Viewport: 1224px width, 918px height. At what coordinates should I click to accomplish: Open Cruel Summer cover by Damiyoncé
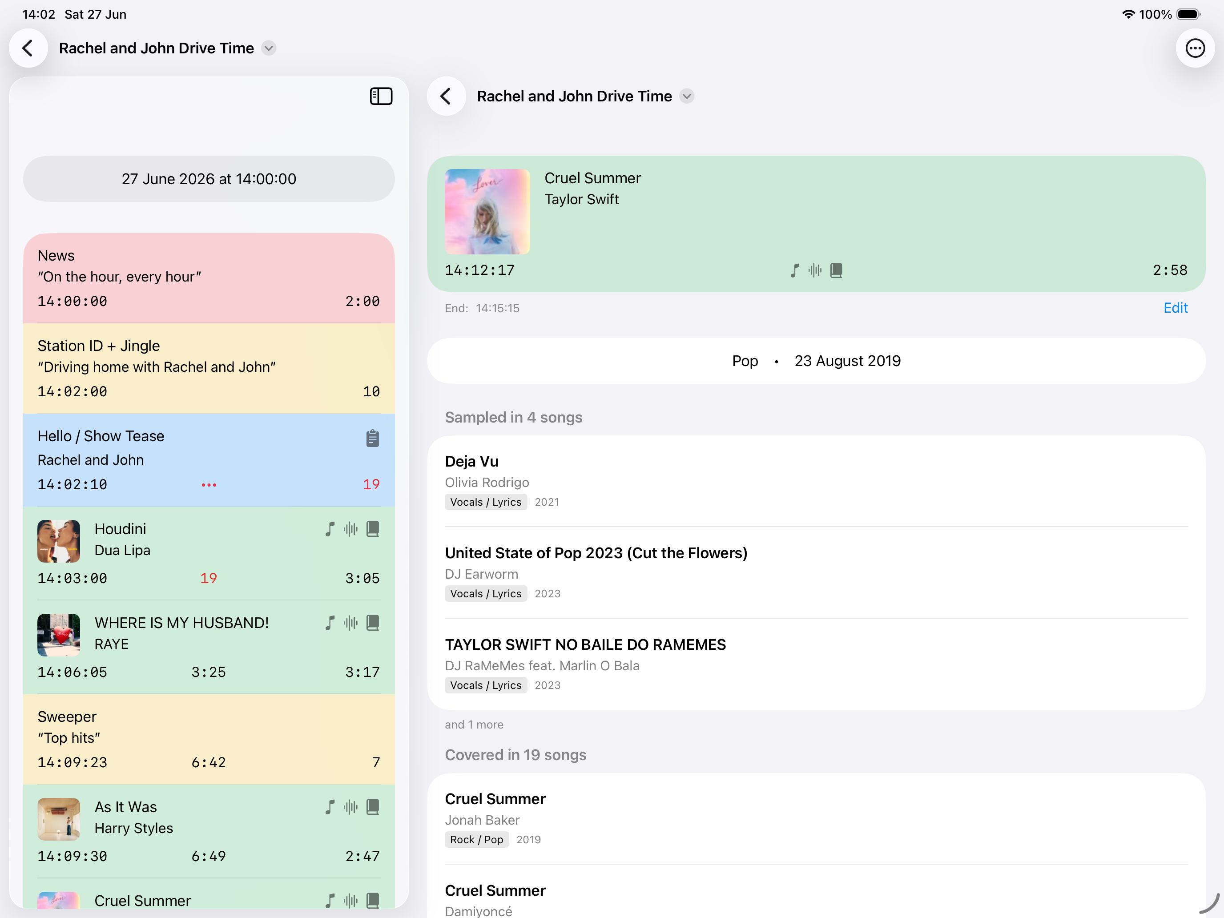(x=816, y=892)
